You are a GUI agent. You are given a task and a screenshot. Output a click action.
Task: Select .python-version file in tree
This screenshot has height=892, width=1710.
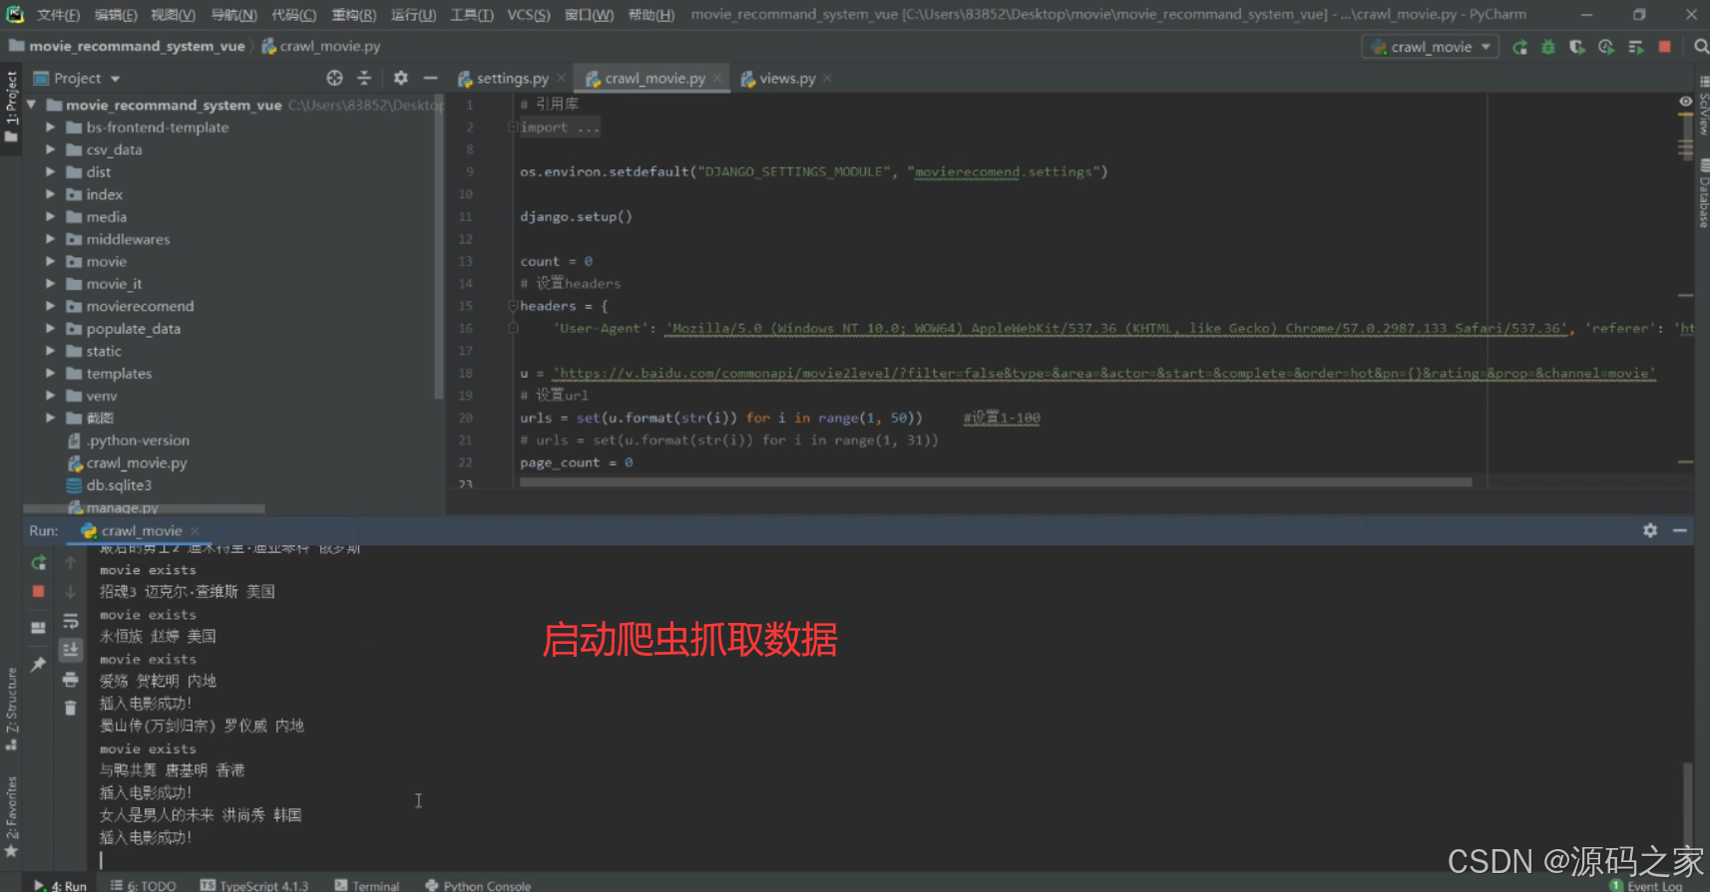[x=137, y=441]
